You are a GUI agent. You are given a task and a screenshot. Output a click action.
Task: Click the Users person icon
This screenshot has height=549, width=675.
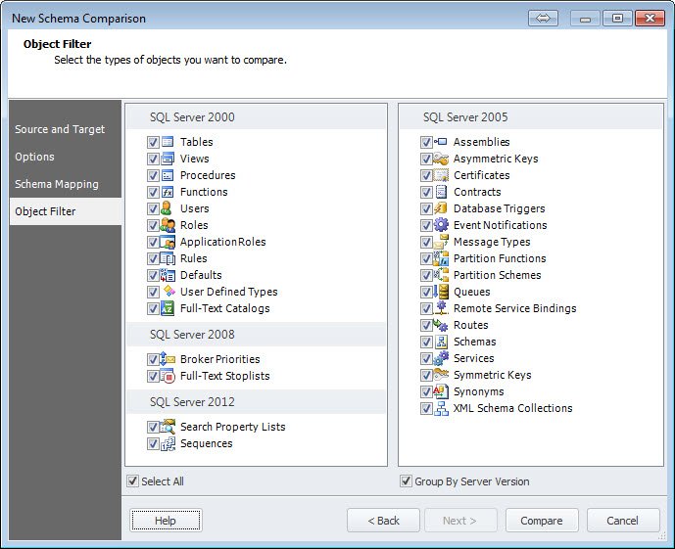point(167,208)
